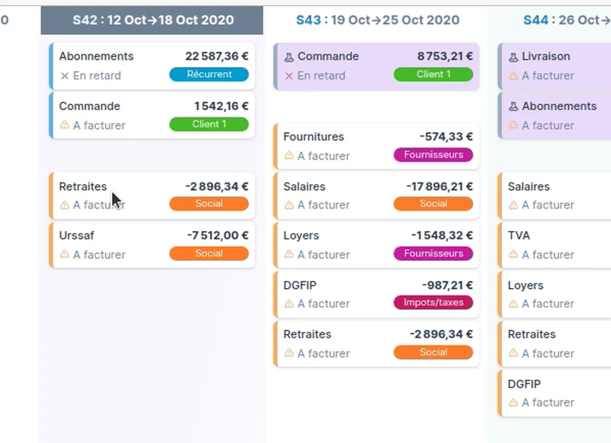
Task: Click the Fournisseurs tag on Loyers card
Action: [x=433, y=253]
